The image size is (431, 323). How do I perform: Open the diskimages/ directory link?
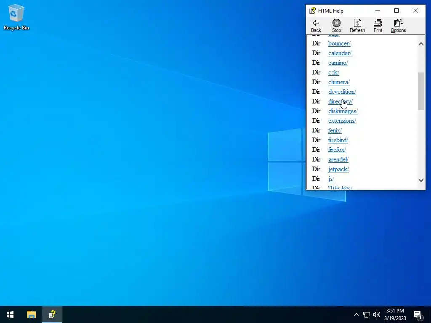pyautogui.click(x=343, y=111)
